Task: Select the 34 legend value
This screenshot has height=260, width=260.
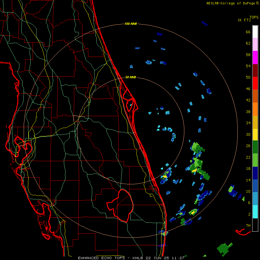Action: (248, 123)
